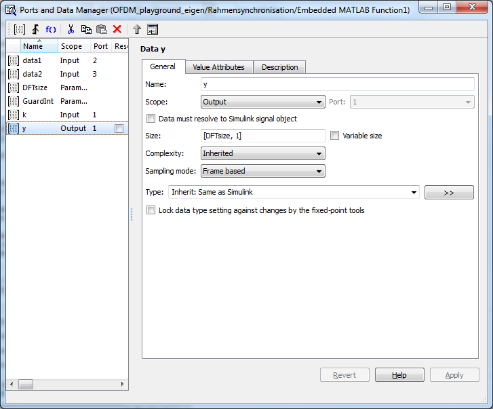The width and height of the screenshot is (493, 409).
Task: Open the Scope dropdown showing Output
Action: (263, 102)
